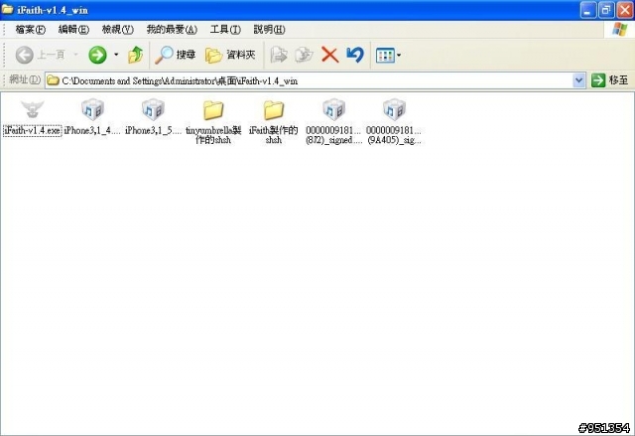Image resolution: width=635 pixels, height=436 pixels.
Task: Open the 檔案(F) menu
Action: coord(31,29)
